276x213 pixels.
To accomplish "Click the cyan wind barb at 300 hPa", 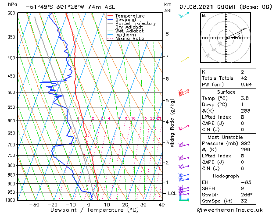I will coord(183,15).
